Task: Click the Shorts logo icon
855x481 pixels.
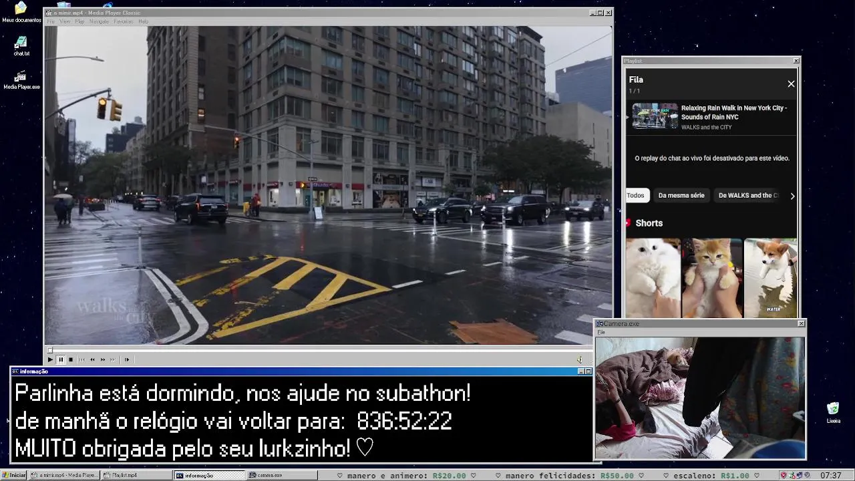Action: (629, 223)
